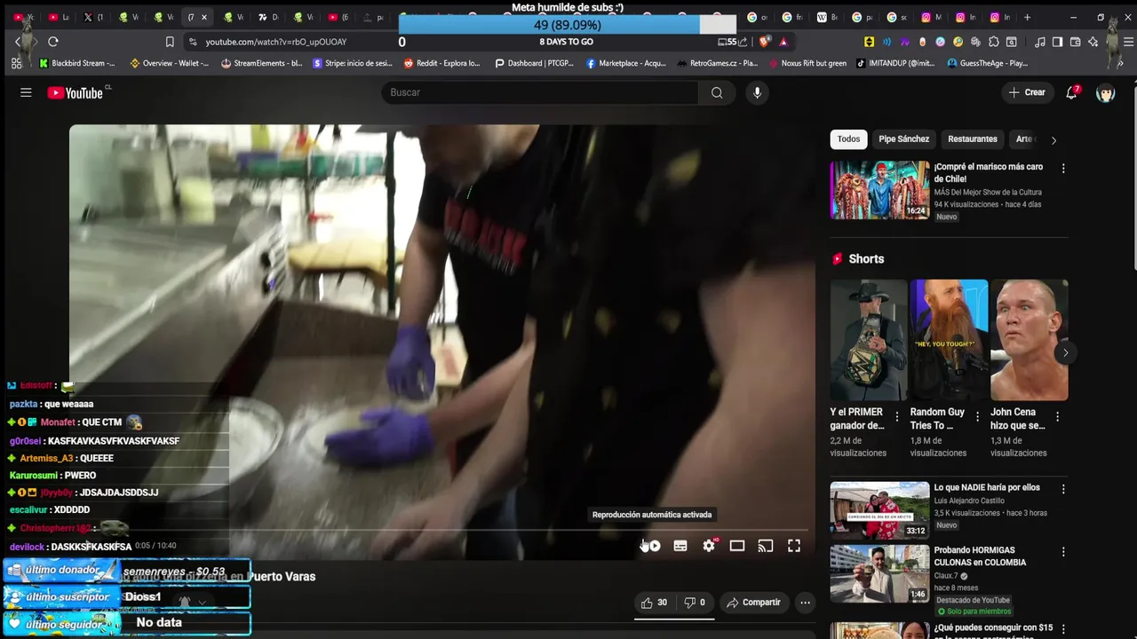Open the Blackbird Stream bookmark
This screenshot has width=1137, height=639.
[77, 63]
